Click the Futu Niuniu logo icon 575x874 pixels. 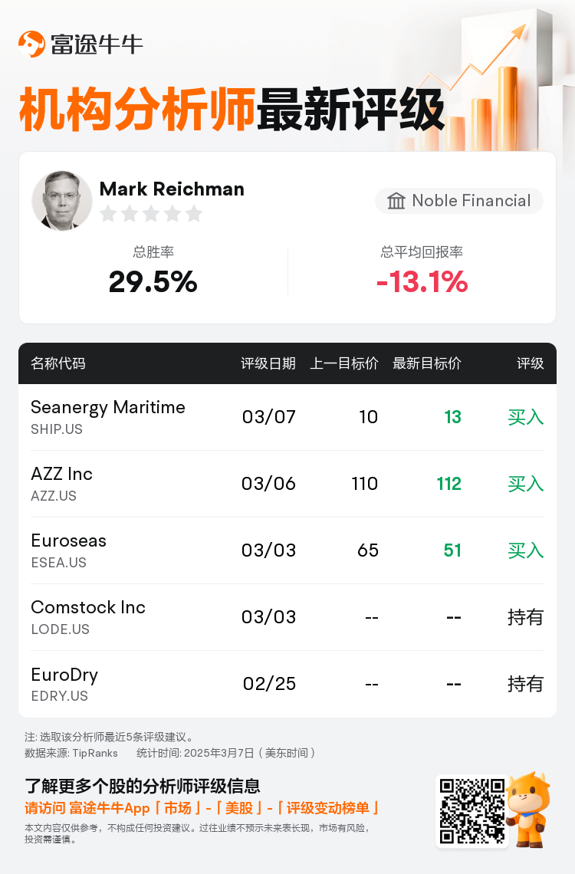pos(31,44)
